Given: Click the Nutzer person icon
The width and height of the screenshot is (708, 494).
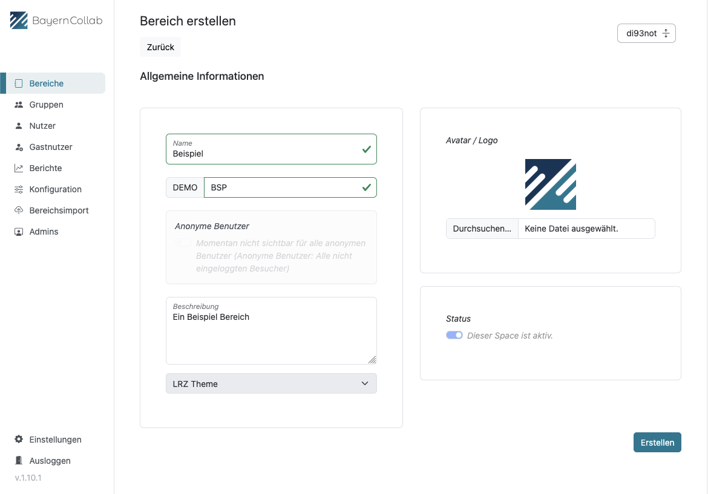Looking at the screenshot, I should pyautogui.click(x=19, y=126).
